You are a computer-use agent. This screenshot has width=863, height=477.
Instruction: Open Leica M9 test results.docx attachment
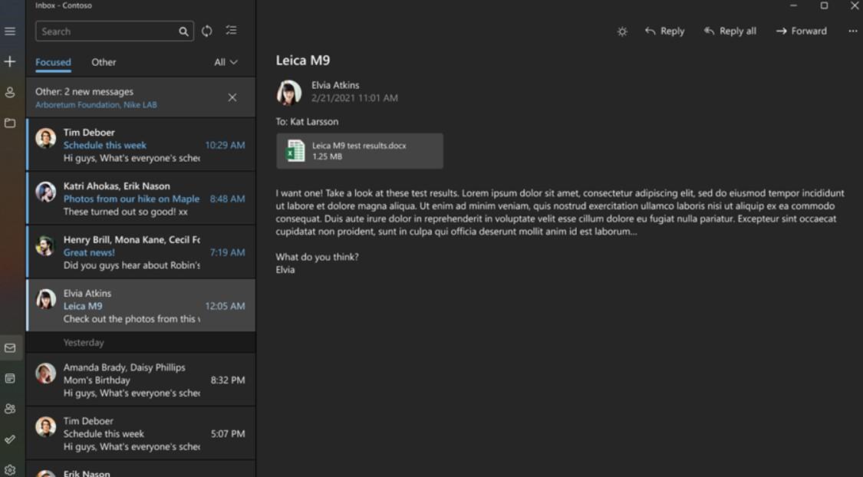point(359,151)
